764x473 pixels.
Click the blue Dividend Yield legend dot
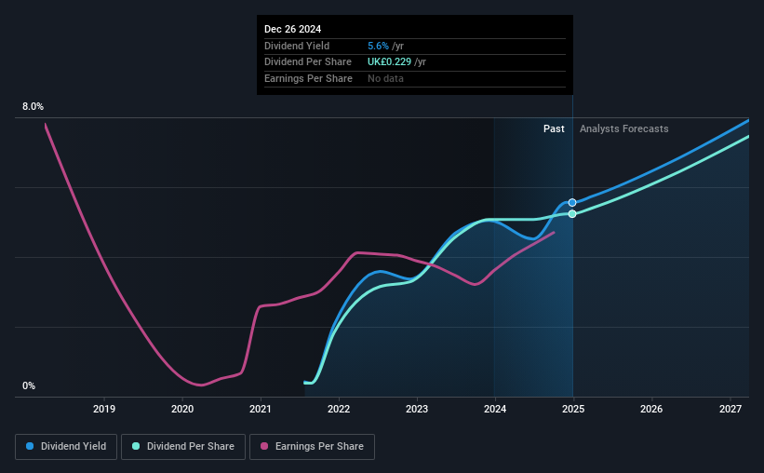[30, 446]
